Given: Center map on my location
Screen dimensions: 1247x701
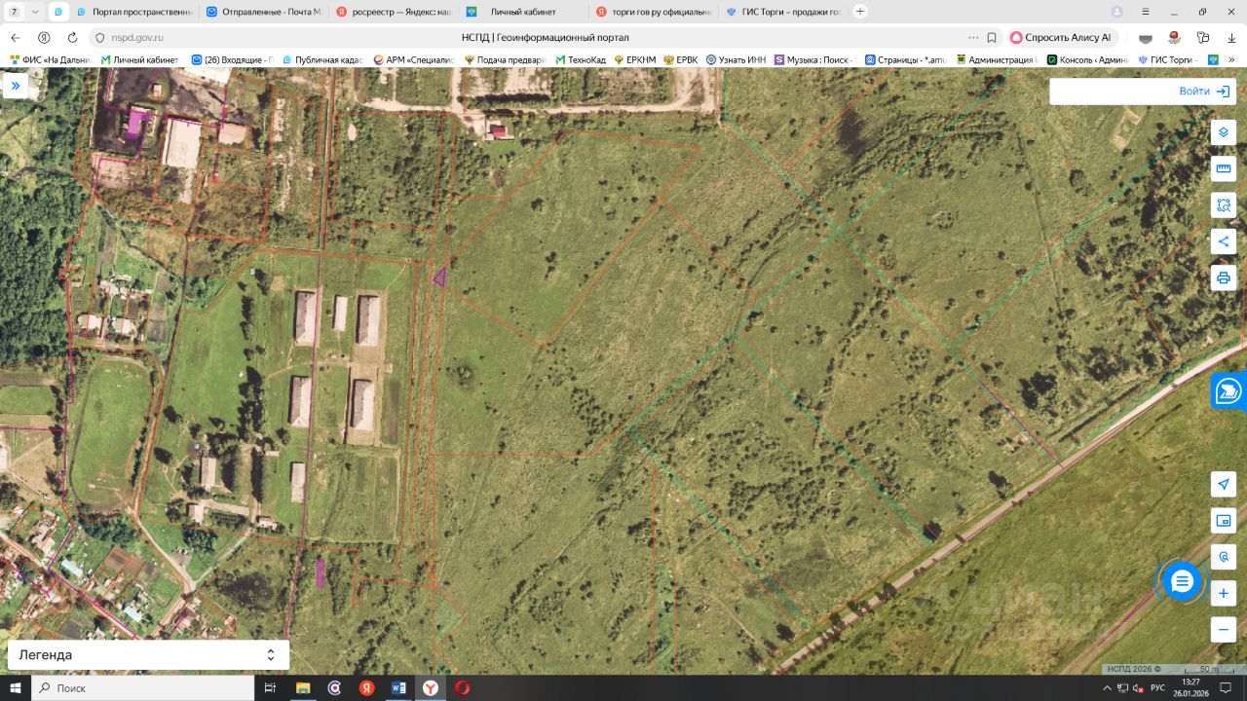Looking at the screenshot, I should 1224,485.
